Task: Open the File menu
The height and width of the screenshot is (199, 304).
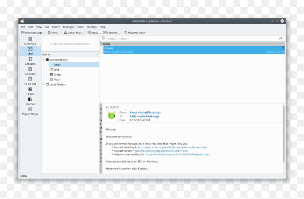Action: [23, 27]
